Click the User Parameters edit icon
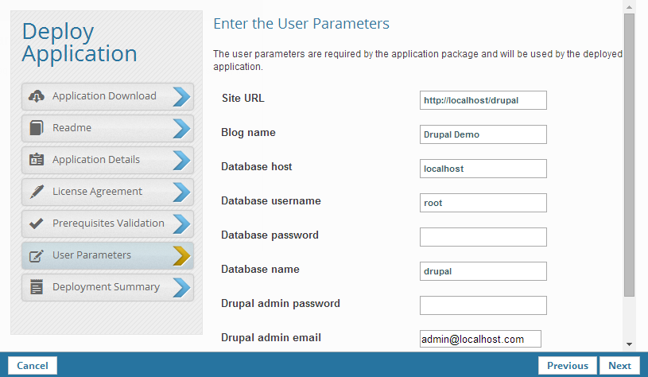Screen dimensions: 648x377 pyautogui.click(x=36, y=255)
